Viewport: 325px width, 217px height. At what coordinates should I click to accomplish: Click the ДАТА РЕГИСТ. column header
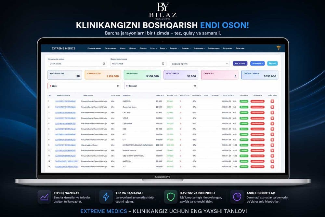click(228, 95)
